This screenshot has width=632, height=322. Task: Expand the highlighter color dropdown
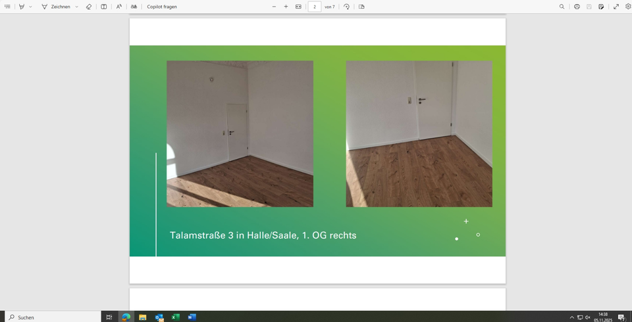30,7
